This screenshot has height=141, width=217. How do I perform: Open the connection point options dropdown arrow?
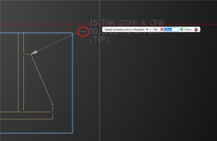point(147,29)
